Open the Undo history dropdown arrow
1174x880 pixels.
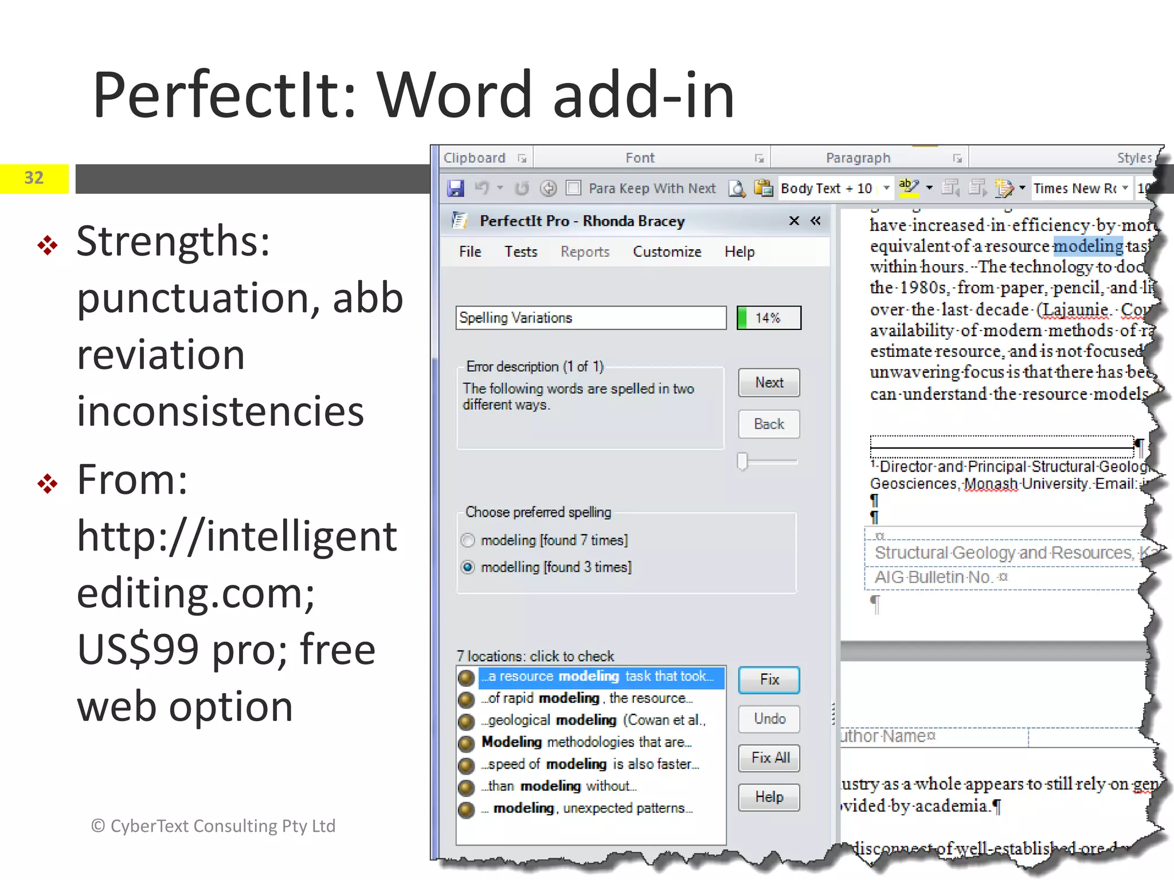(x=500, y=188)
